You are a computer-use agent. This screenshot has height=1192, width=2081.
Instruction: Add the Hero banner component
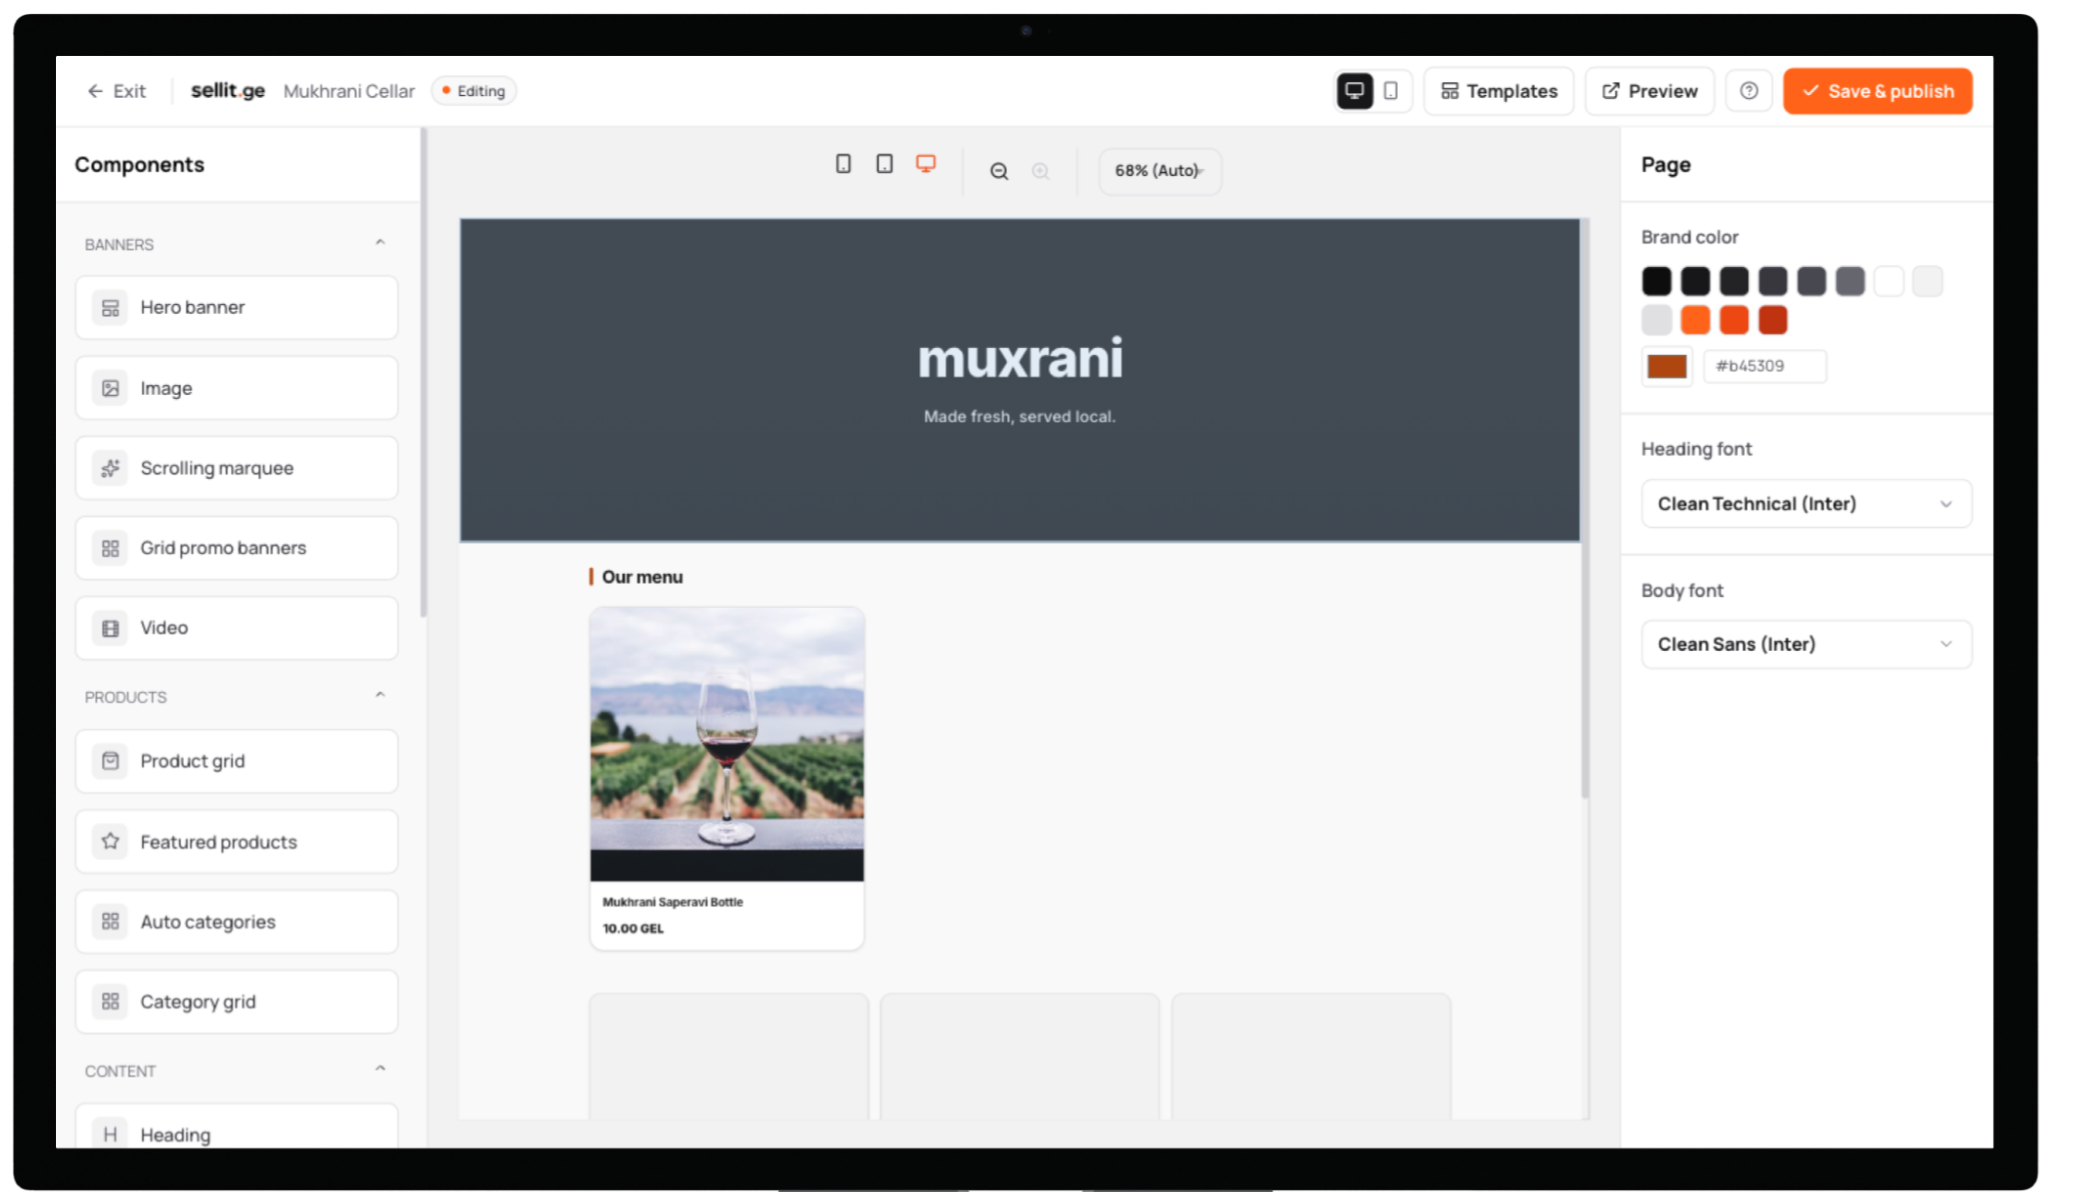click(237, 308)
